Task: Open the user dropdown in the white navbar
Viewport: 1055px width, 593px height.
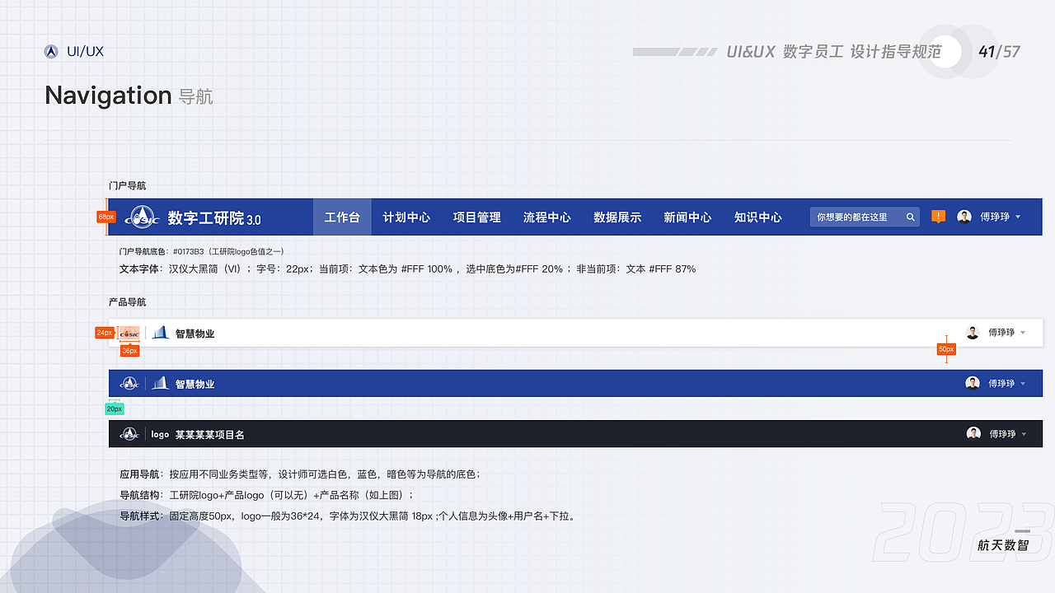Action: click(1024, 333)
